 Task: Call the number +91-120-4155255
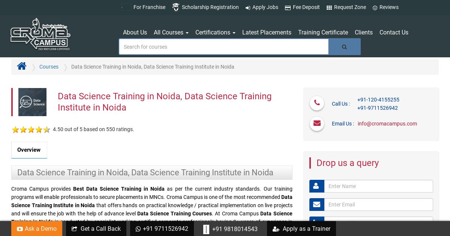pyautogui.click(x=378, y=100)
